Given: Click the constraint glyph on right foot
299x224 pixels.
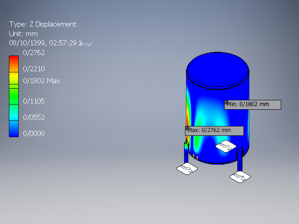Looking at the screenshot, I should coord(240,177).
